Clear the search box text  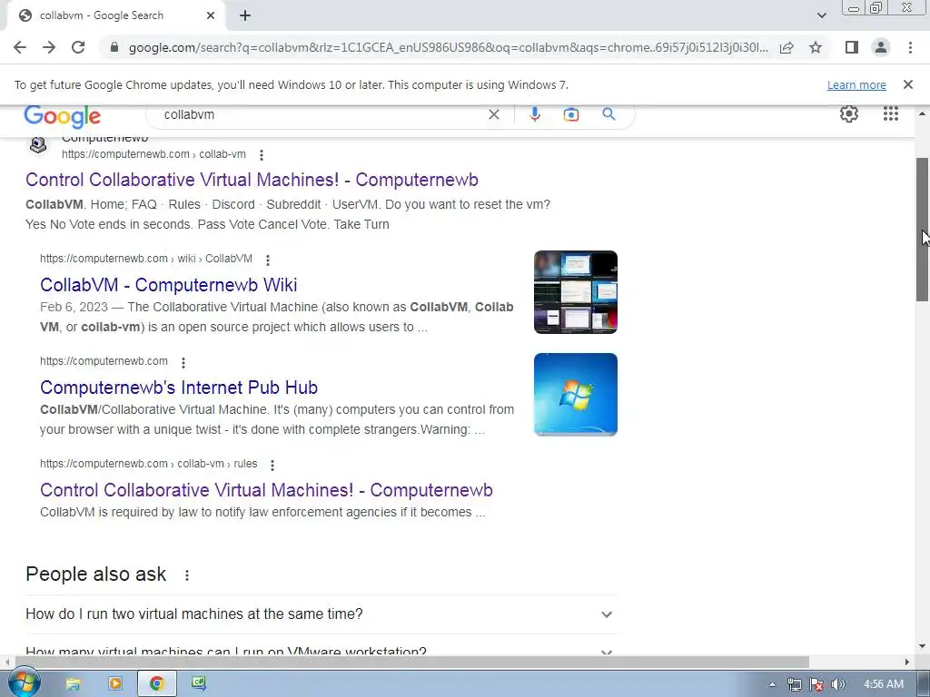click(x=493, y=114)
